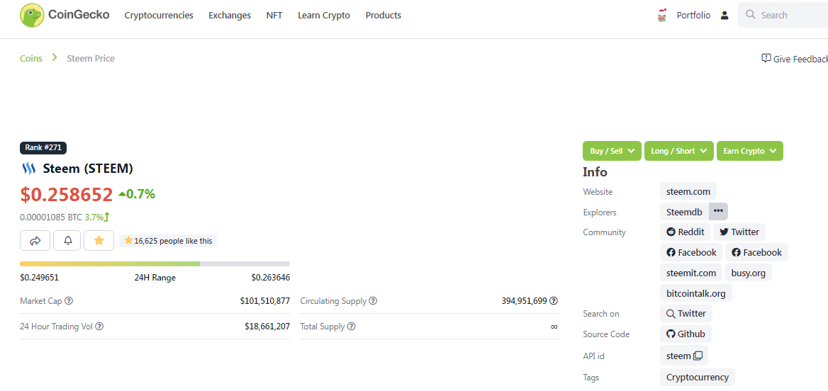828x391 pixels.
Task: Click the $101,510,877 market cap value
Action: point(264,301)
